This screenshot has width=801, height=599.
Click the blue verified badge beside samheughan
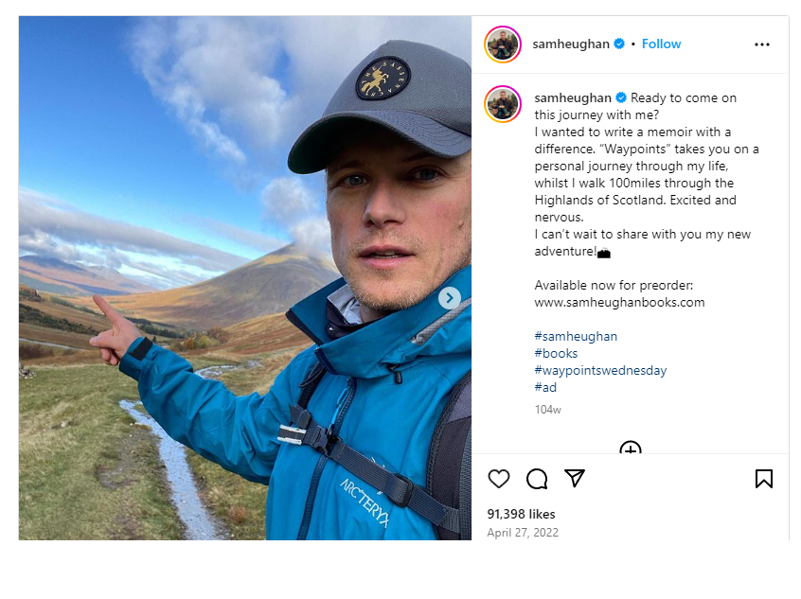click(620, 44)
